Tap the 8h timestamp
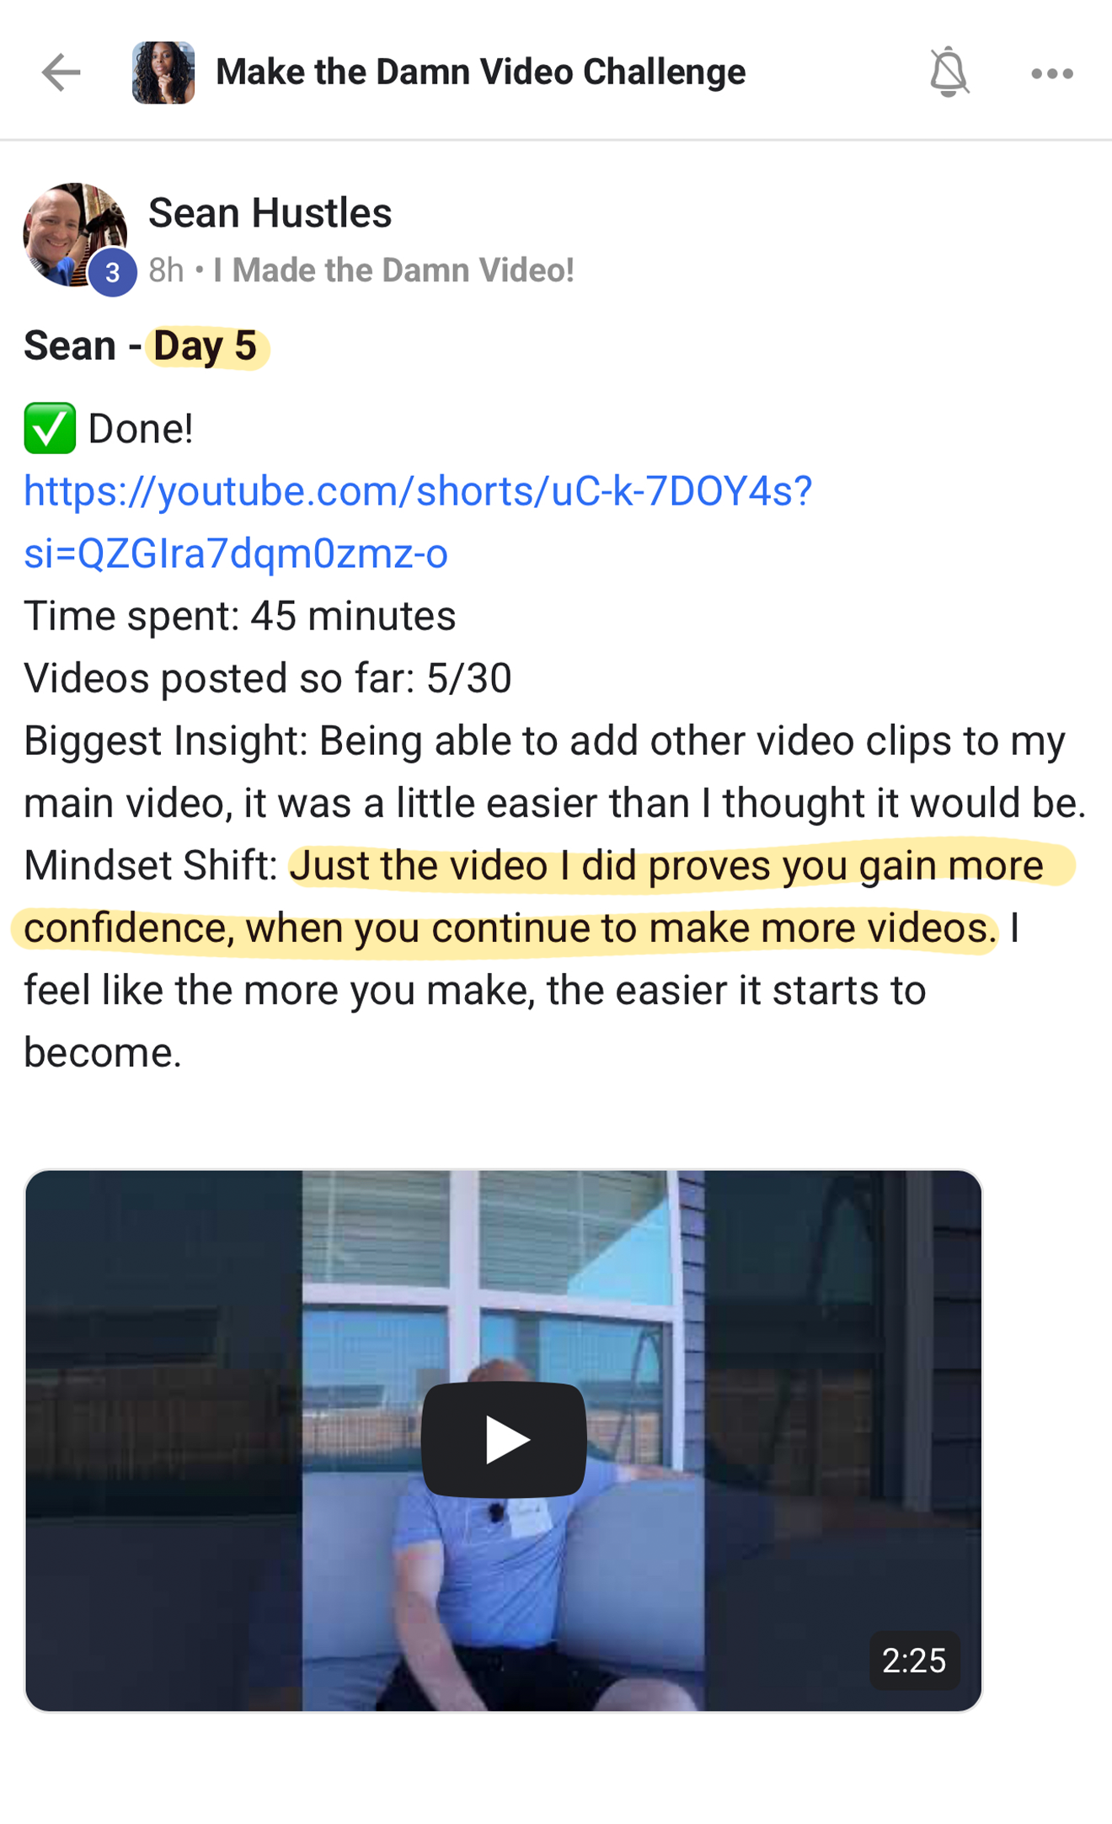Screen dimensions: 1112x1824 (x=166, y=270)
